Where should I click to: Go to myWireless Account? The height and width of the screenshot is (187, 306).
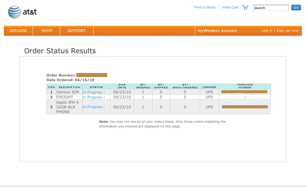point(217,31)
